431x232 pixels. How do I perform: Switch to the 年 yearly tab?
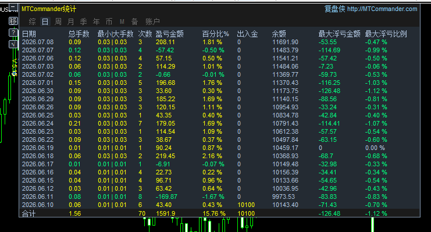coord(96,22)
